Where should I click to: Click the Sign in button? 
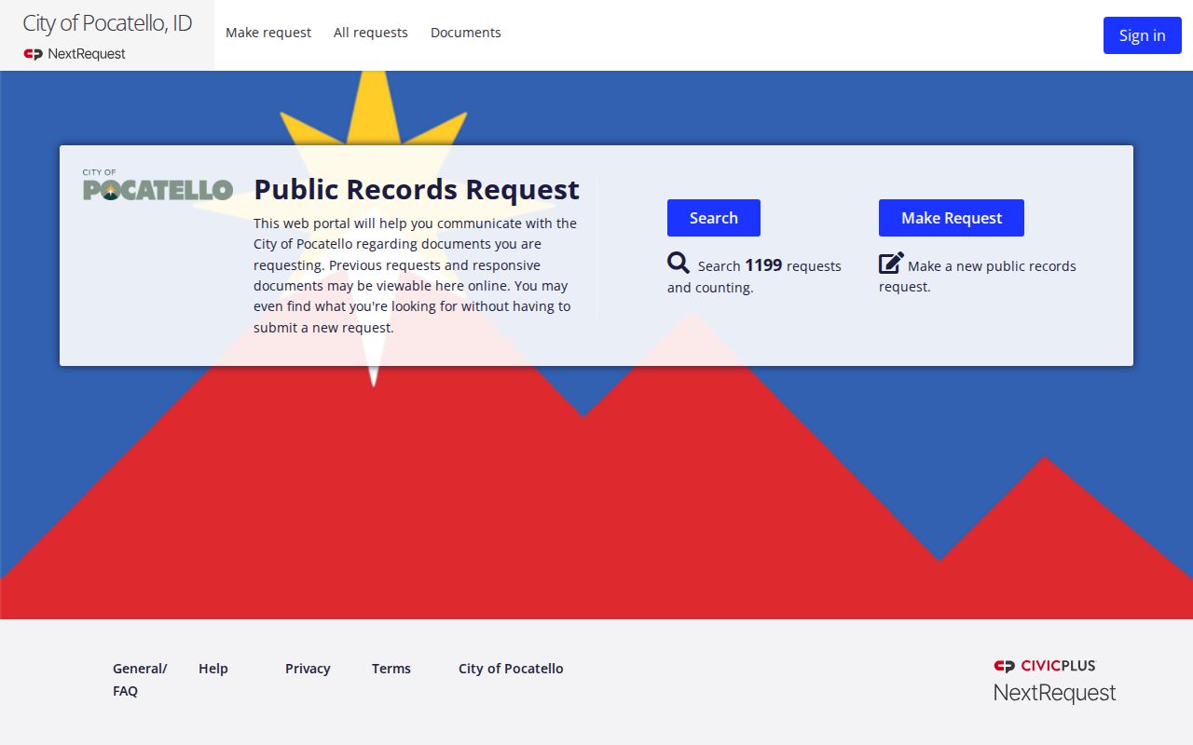coord(1143,35)
